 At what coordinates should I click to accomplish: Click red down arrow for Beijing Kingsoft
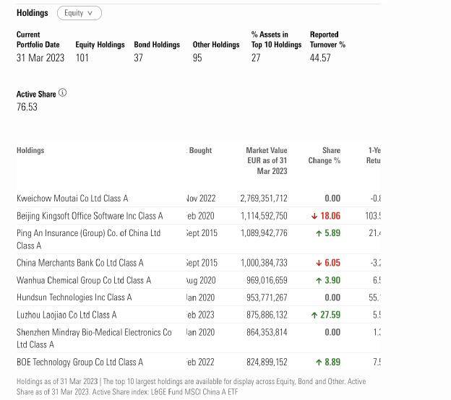click(x=314, y=216)
